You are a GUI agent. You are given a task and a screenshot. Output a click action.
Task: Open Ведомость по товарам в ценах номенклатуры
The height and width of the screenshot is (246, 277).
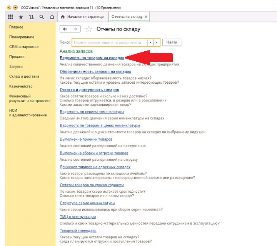[100, 126]
